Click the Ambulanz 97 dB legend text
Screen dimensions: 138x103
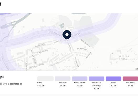[130, 84]
